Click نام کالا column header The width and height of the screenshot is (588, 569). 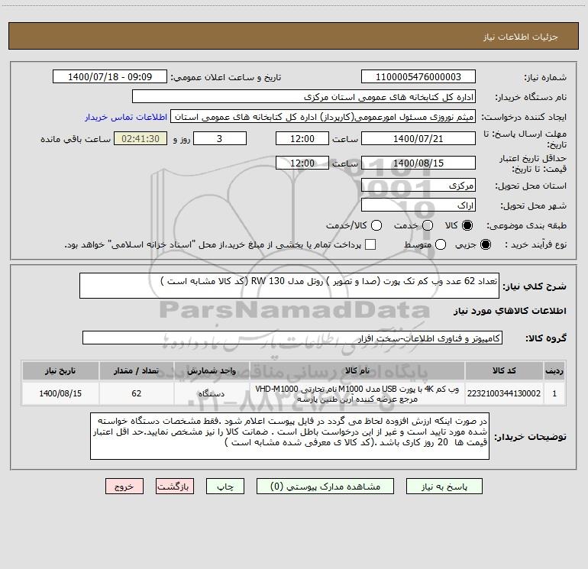click(x=357, y=370)
